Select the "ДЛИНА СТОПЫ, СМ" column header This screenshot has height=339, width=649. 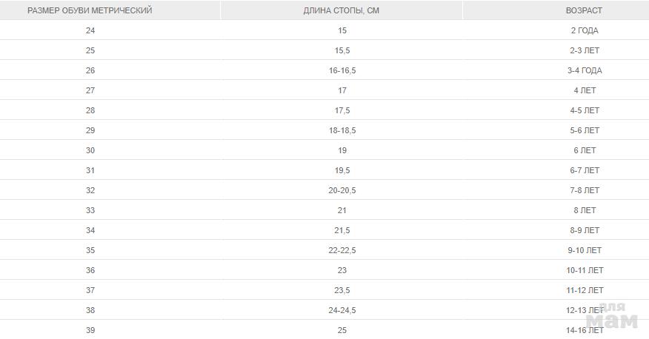click(342, 10)
